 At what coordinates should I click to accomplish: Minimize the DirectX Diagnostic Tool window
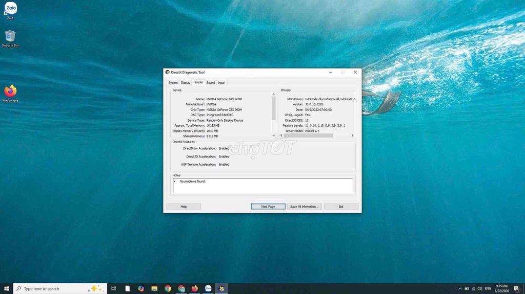click(331, 72)
